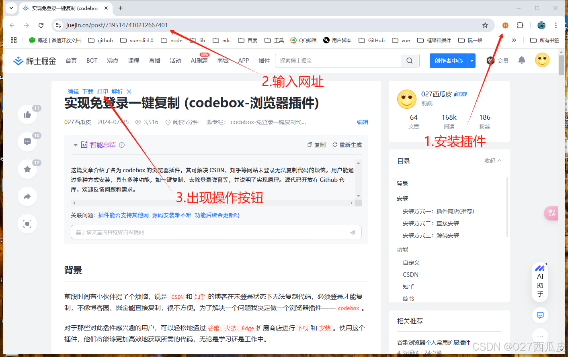This screenshot has height=357, width=568.
Task: Share the article via the arrow icon
Action: pyautogui.click(x=27, y=196)
